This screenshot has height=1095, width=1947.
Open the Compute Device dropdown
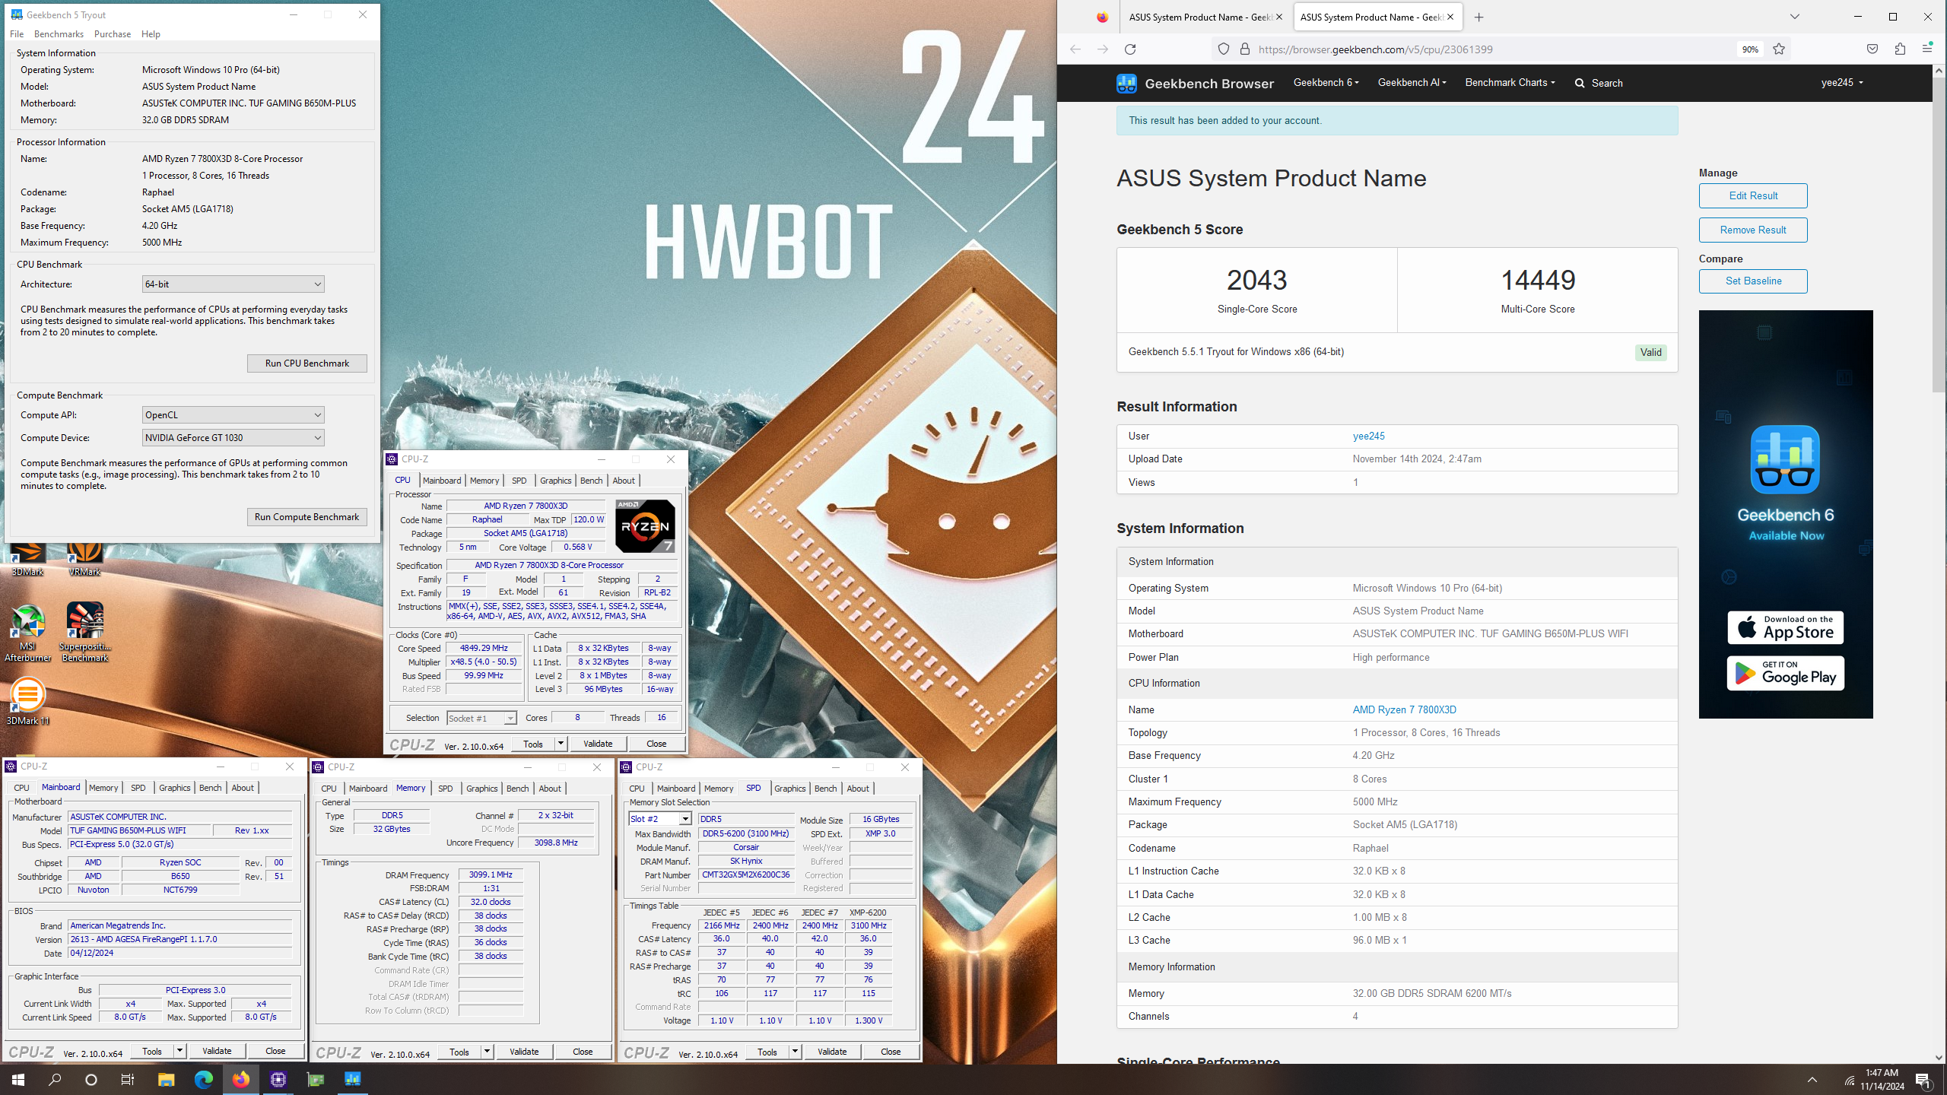pos(233,438)
